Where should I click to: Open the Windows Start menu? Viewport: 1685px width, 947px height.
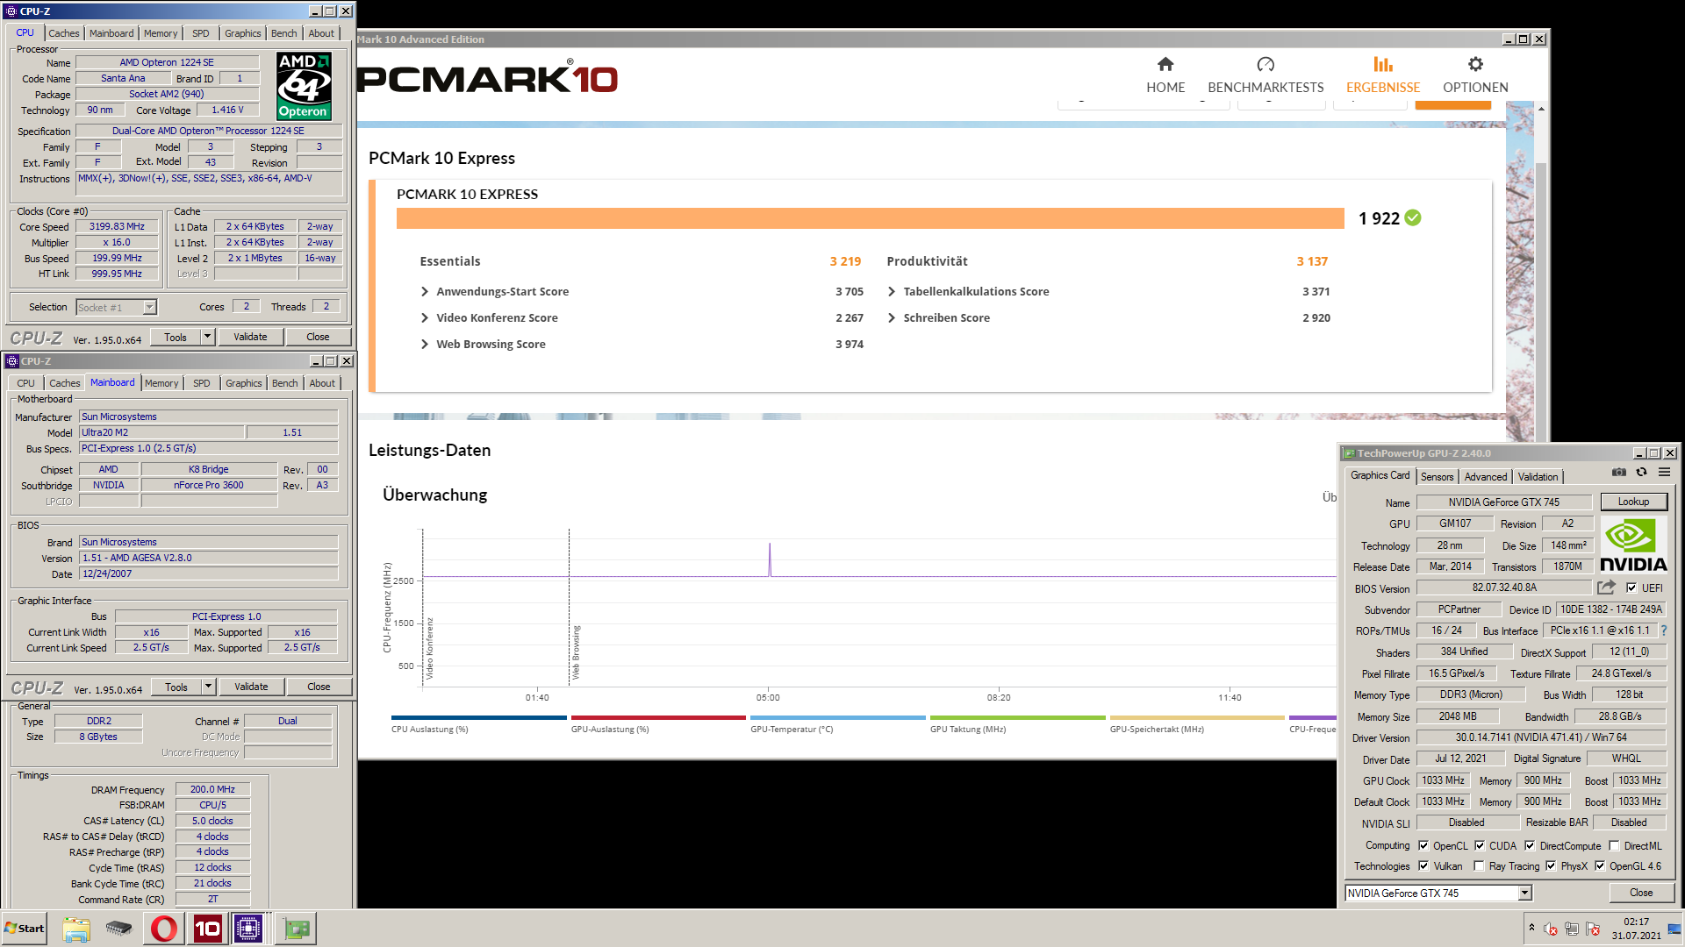25,929
